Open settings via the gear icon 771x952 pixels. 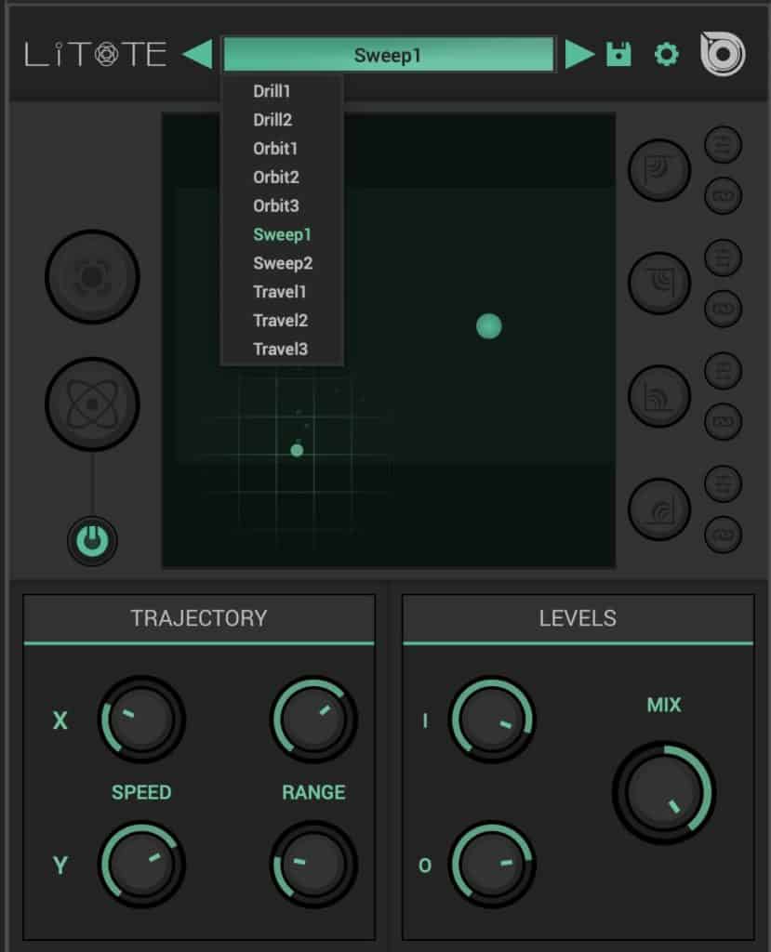tap(666, 55)
